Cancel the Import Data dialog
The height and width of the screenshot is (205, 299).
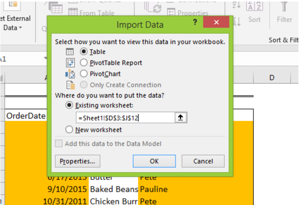pyautogui.click(x=203, y=161)
